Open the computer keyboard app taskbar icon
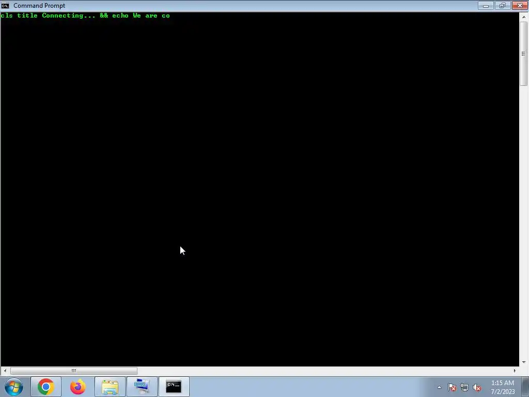The height and width of the screenshot is (397, 529). (x=142, y=387)
